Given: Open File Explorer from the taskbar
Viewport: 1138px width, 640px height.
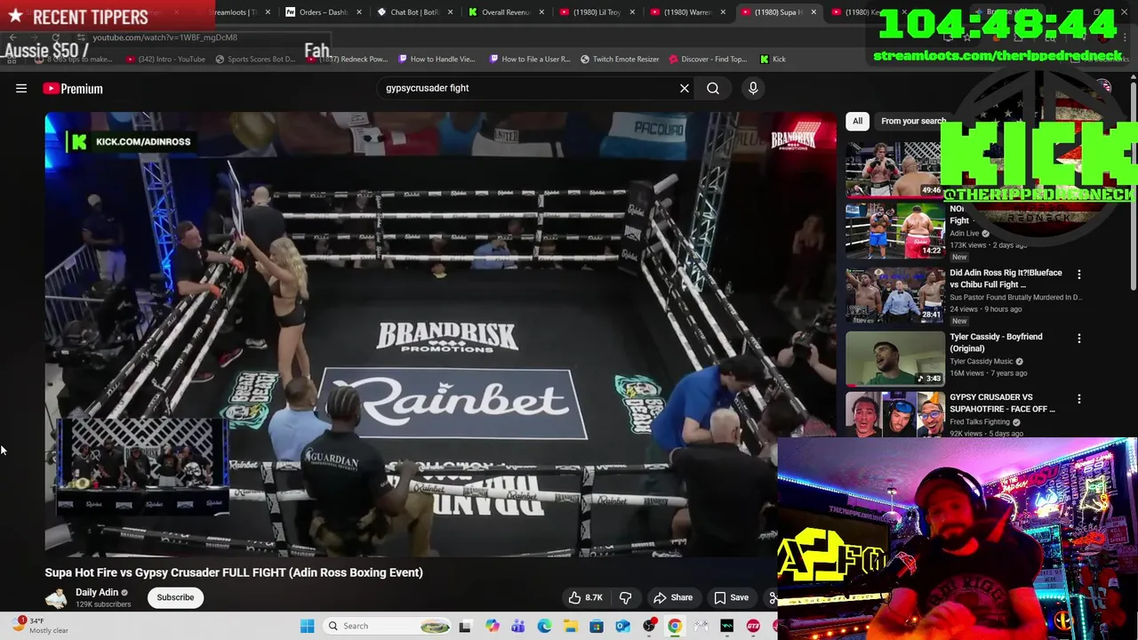Looking at the screenshot, I should point(570,626).
